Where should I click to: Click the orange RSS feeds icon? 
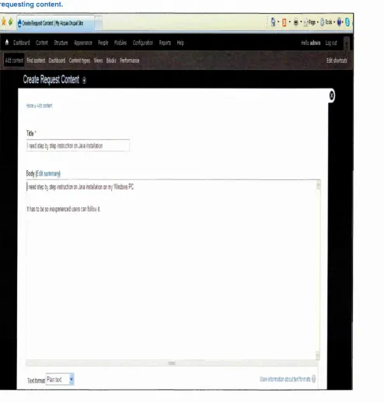coord(284,23)
